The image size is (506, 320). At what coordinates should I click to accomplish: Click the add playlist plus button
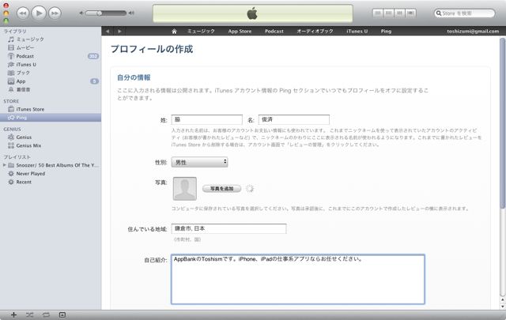point(13,314)
